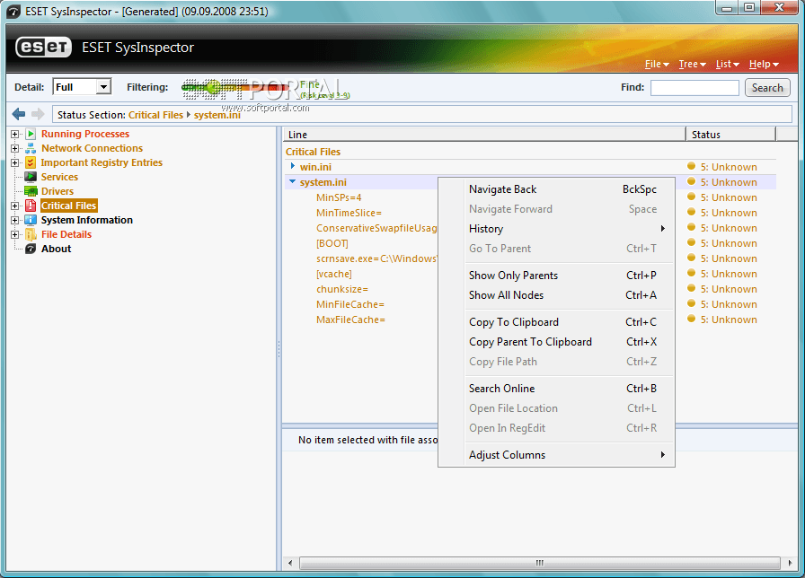Click the Network Connections icon

31,148
